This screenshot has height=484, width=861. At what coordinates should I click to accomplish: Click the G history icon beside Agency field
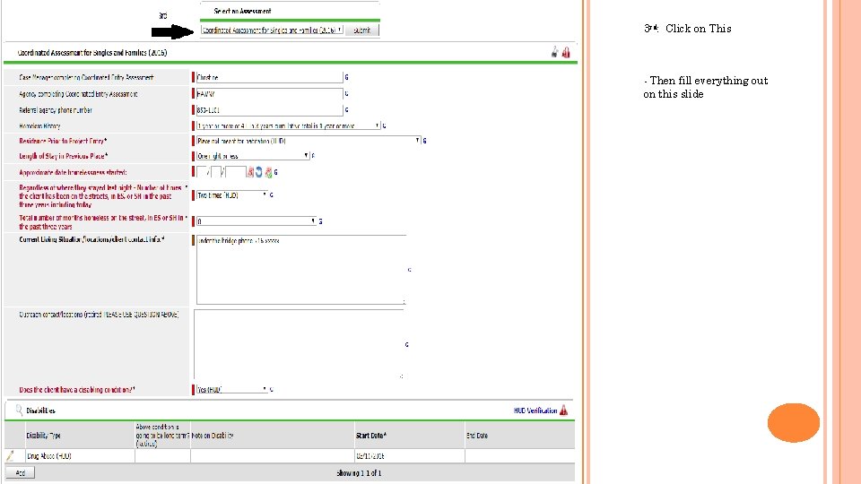(x=346, y=94)
